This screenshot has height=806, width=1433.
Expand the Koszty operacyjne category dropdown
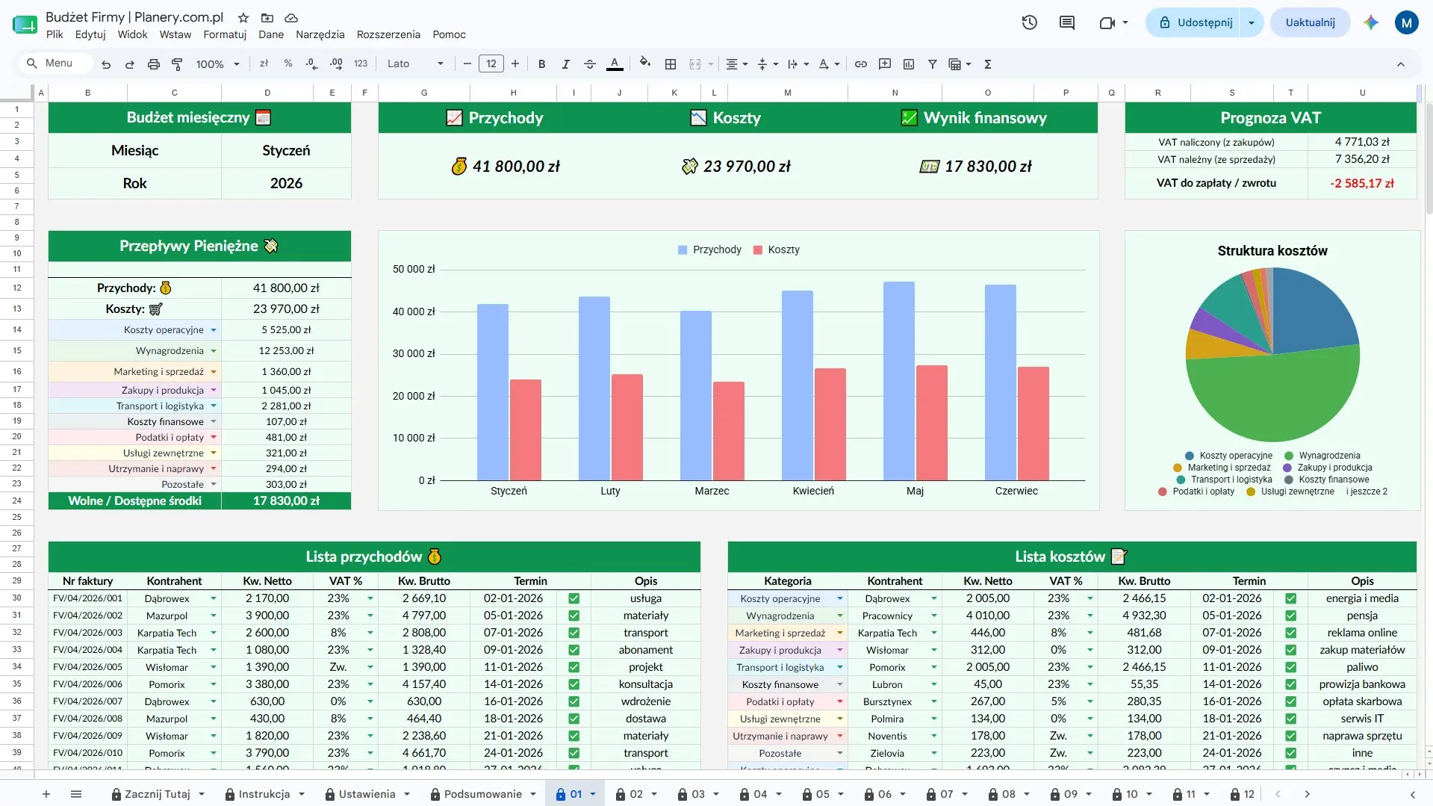[x=214, y=329]
